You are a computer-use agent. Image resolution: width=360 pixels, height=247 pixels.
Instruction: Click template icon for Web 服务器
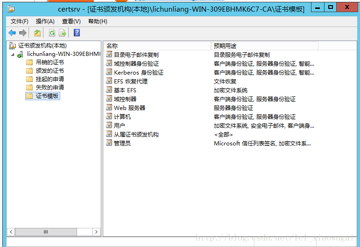point(109,108)
